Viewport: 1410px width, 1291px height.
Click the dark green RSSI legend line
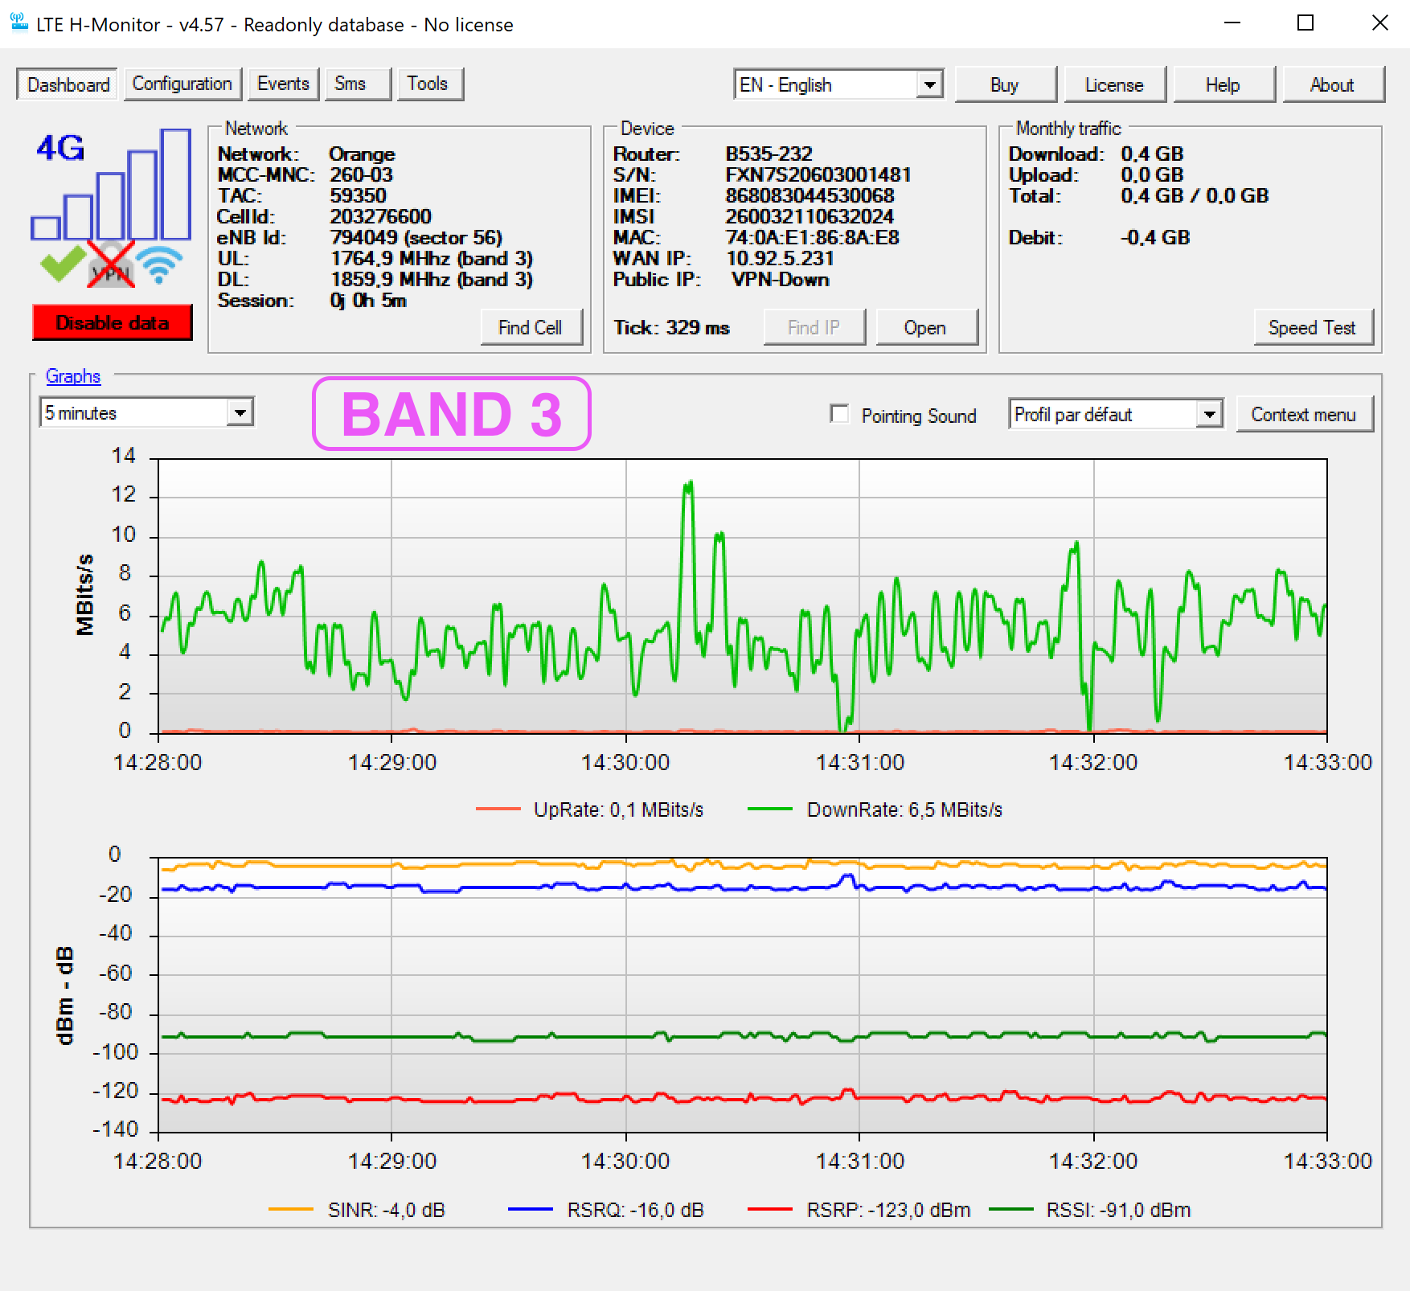1011,1210
